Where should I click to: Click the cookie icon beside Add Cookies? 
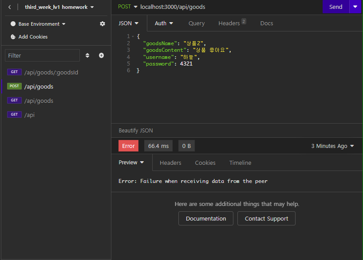coord(13,37)
